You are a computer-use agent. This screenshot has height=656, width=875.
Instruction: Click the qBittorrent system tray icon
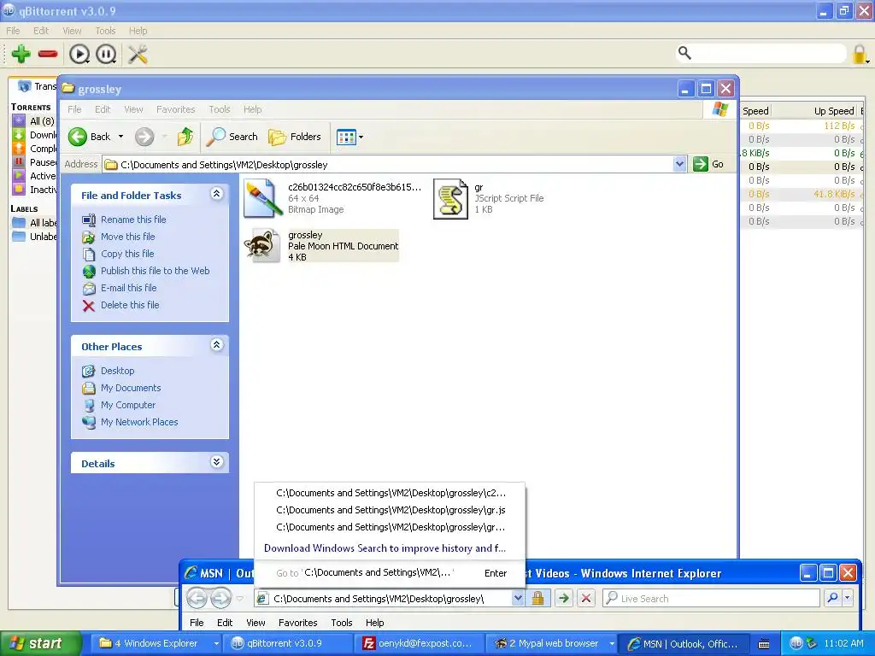(796, 644)
